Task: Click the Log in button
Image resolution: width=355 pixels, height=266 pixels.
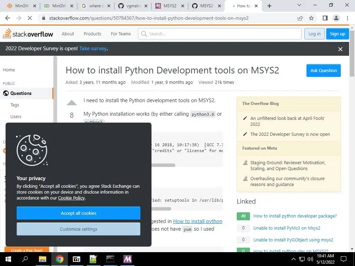Action: (x=314, y=34)
